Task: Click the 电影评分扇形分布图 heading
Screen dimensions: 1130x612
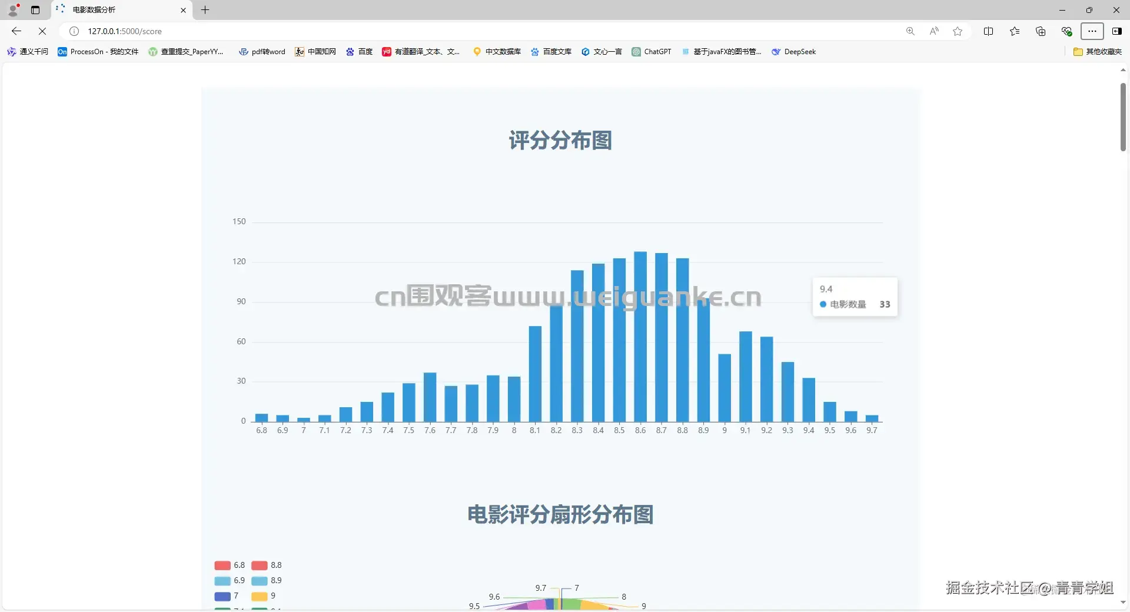Action: (560, 515)
